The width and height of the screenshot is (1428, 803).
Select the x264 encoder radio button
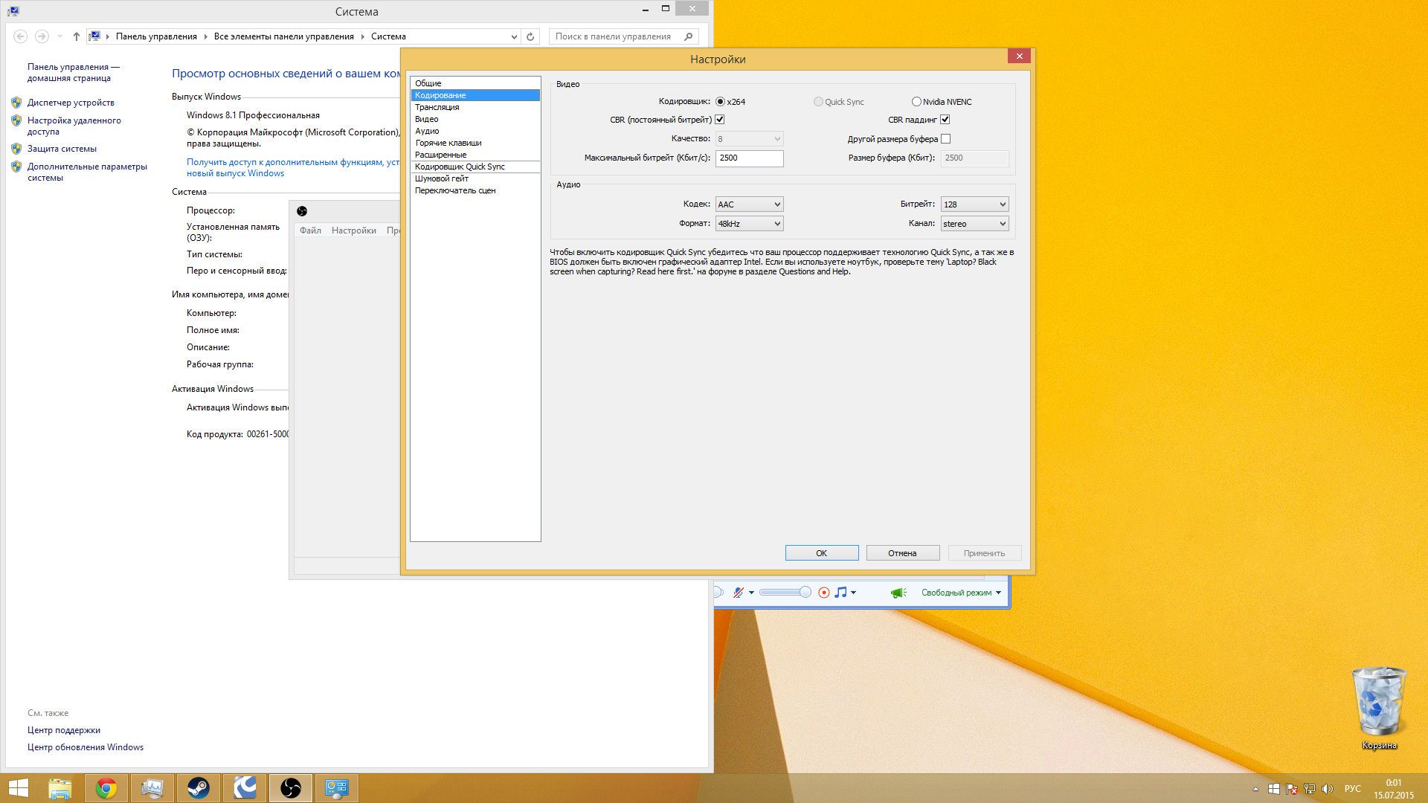tap(720, 102)
